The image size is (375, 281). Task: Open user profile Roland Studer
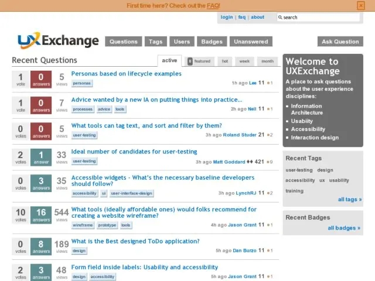(240, 135)
